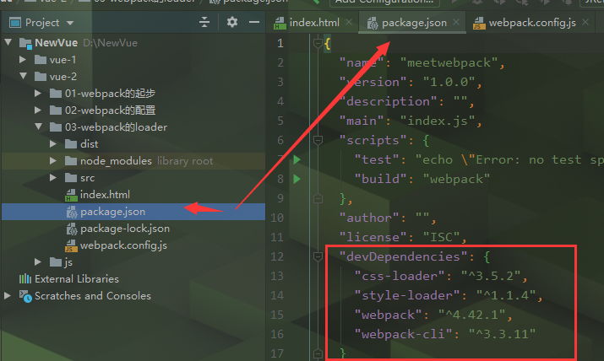Expand the js folder

click(38, 261)
